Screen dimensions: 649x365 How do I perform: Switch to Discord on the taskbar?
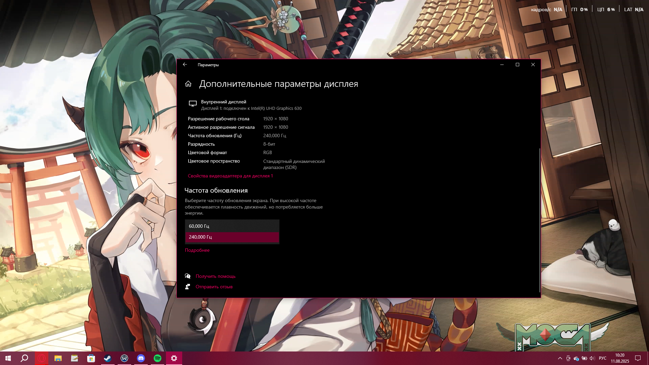141,358
